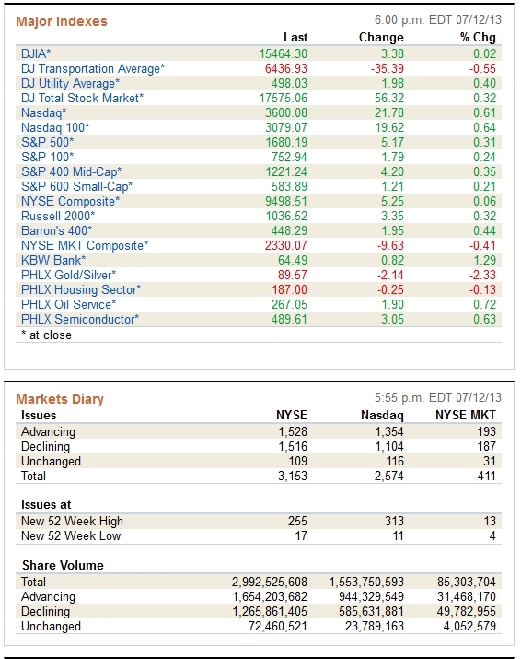Open the PHLX Oil Service link
Image resolution: width=521 pixels, height=659 pixels.
[68, 304]
